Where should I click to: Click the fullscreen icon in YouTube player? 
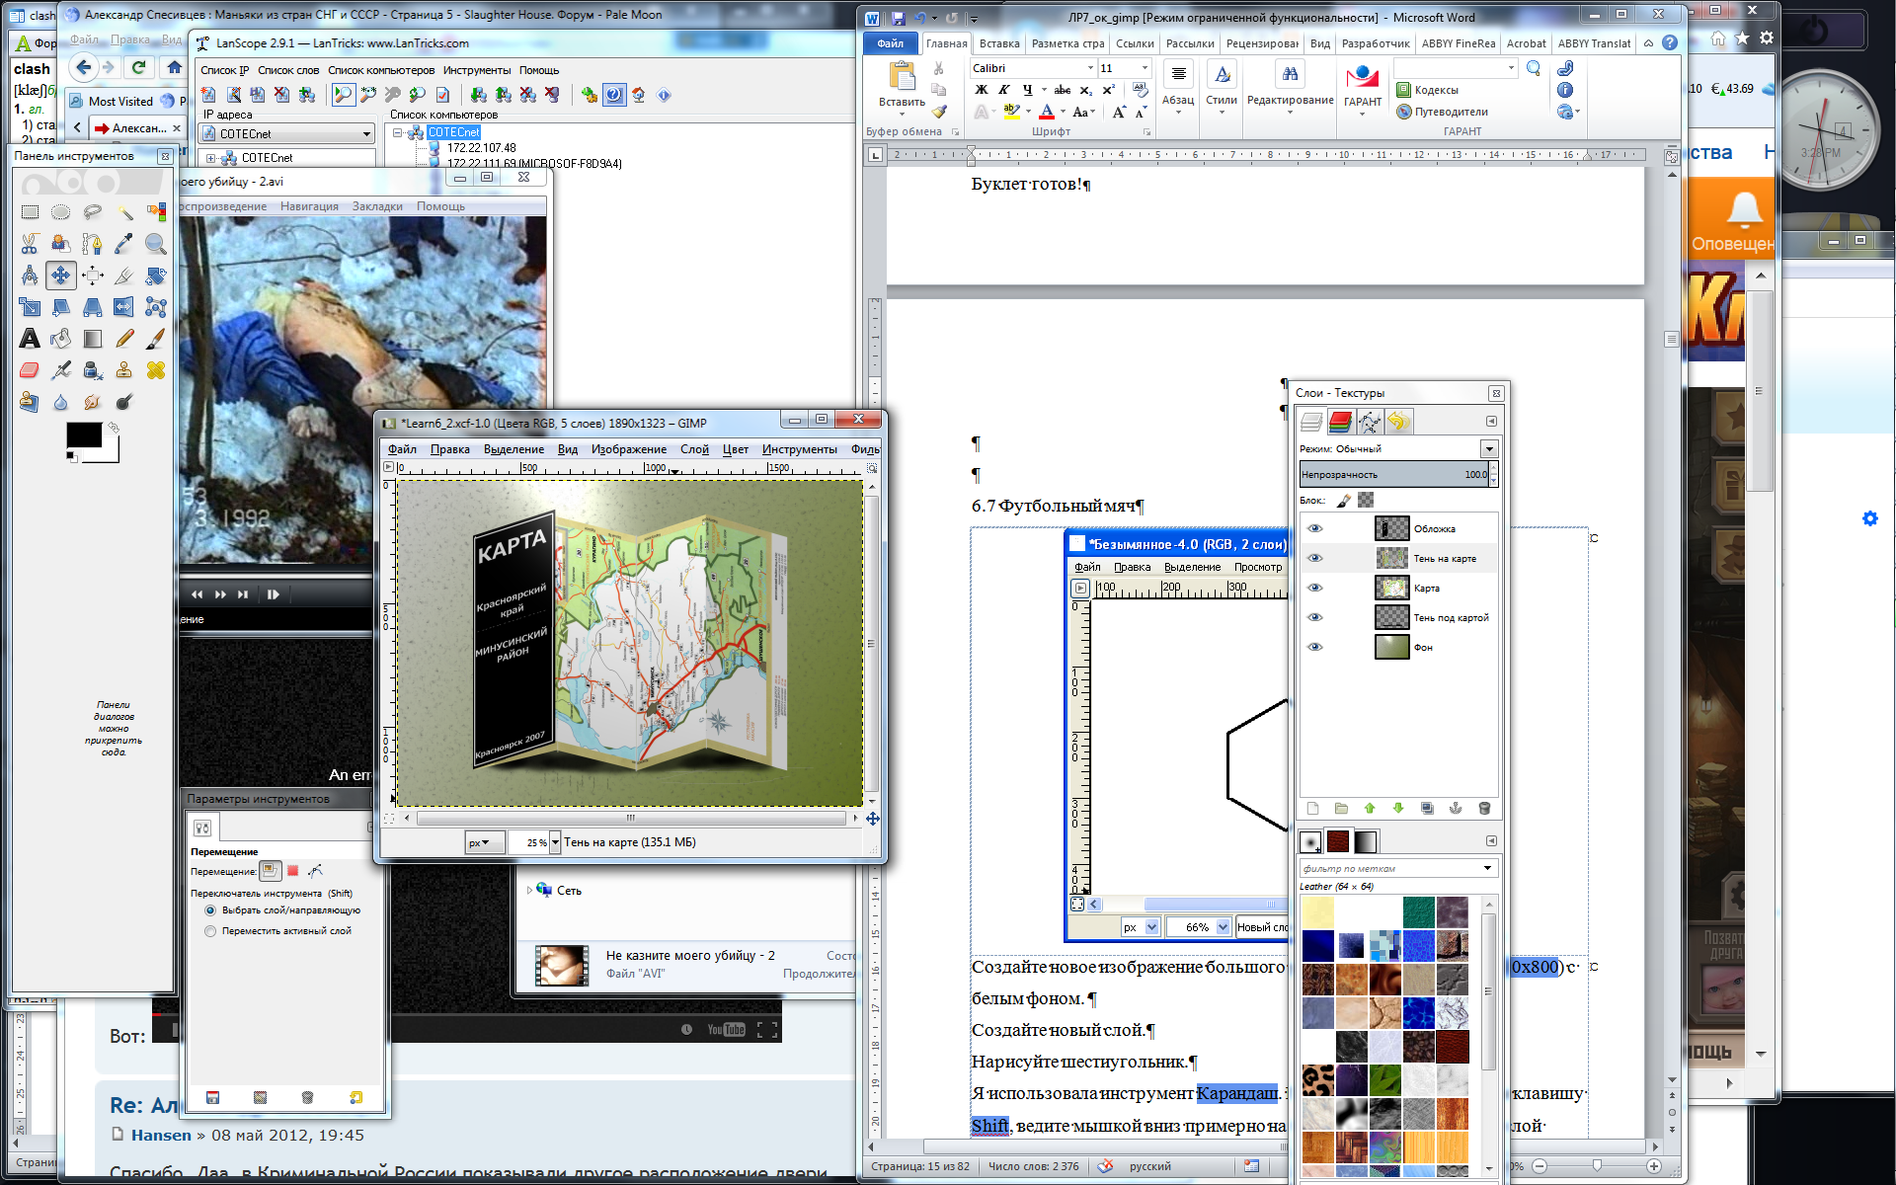point(767,1030)
